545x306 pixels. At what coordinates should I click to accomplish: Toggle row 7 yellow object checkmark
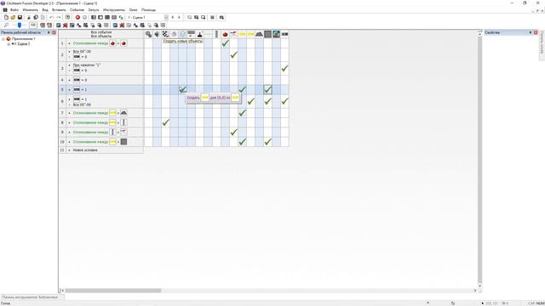[242, 113]
